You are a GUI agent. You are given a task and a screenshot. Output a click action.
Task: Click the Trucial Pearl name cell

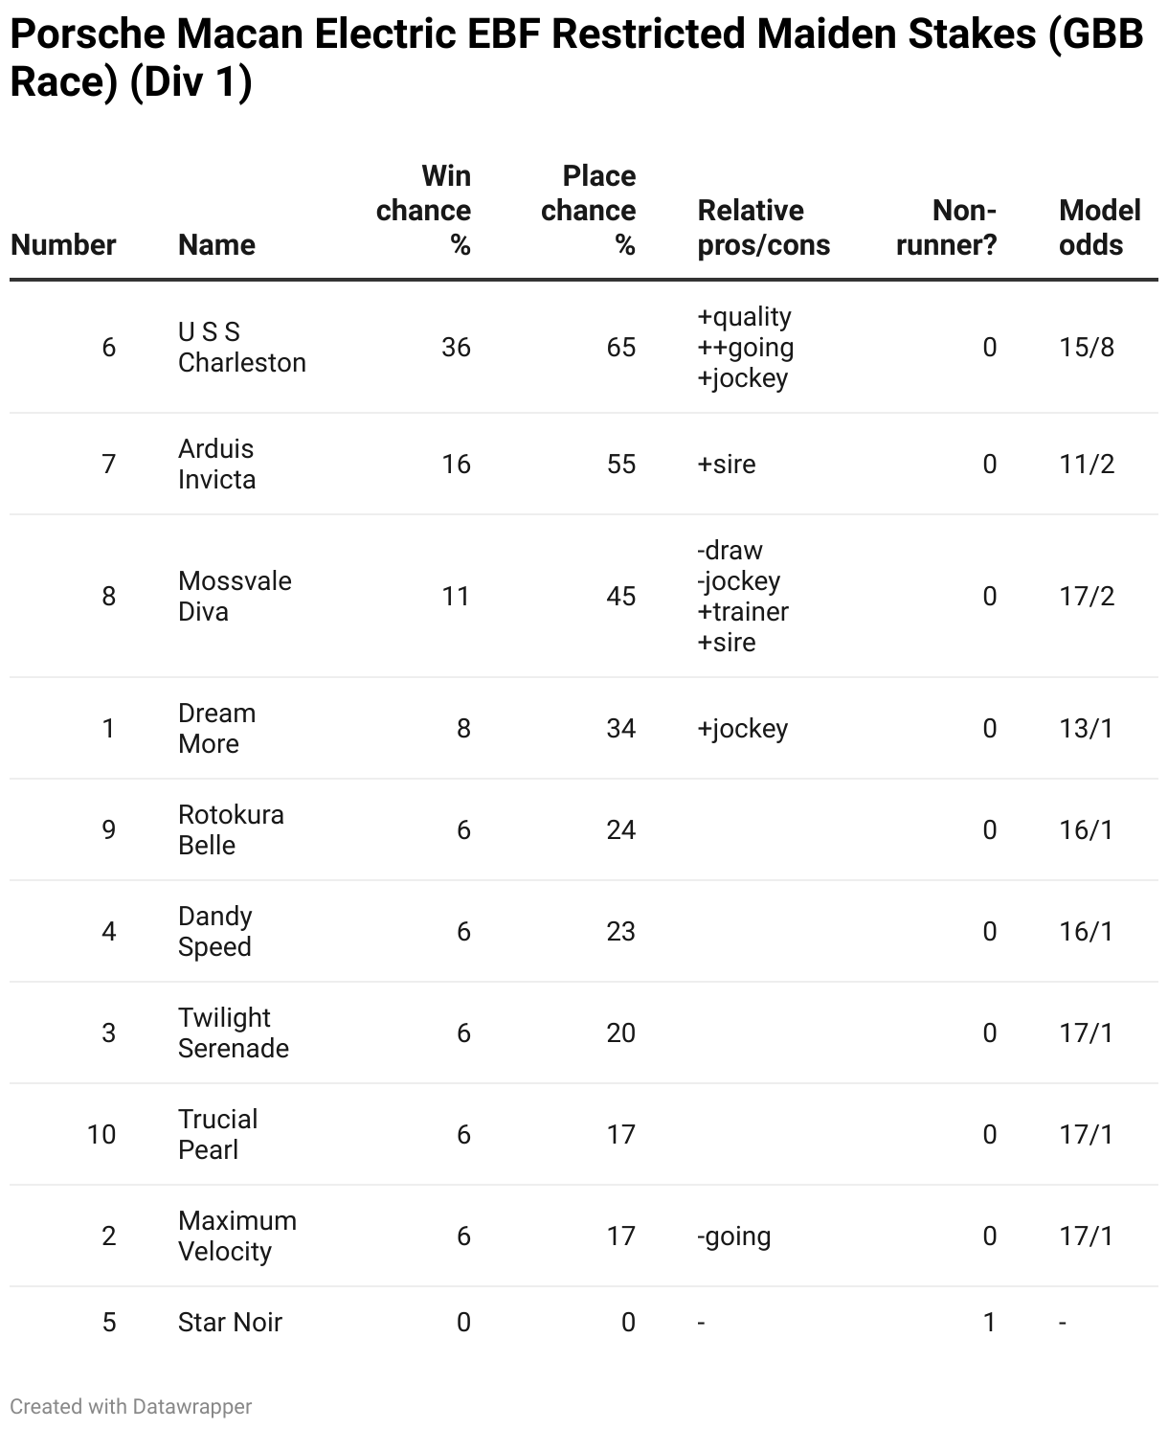(217, 1134)
